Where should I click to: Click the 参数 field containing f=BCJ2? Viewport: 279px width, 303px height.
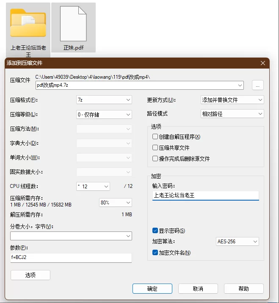tap(71, 258)
